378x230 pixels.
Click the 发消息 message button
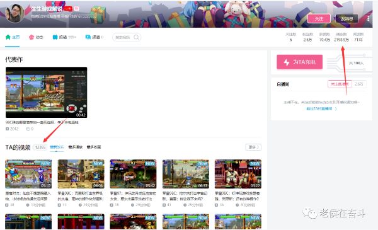point(346,18)
